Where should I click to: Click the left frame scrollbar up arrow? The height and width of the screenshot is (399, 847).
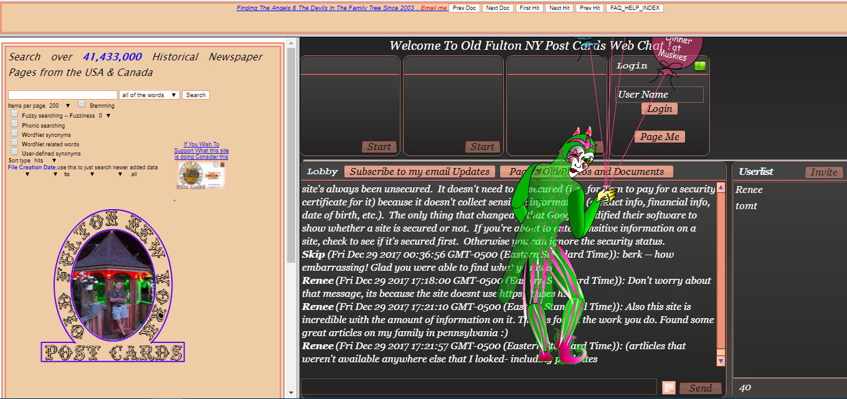click(290, 44)
